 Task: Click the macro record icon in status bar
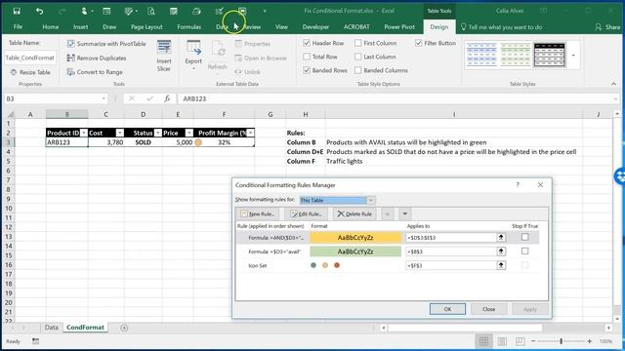click(35, 341)
